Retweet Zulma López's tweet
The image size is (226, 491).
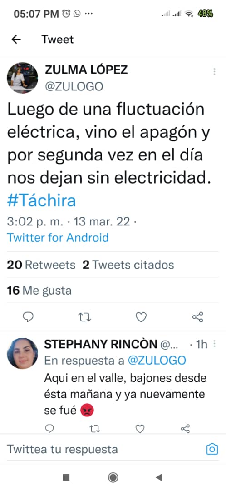[84, 317]
